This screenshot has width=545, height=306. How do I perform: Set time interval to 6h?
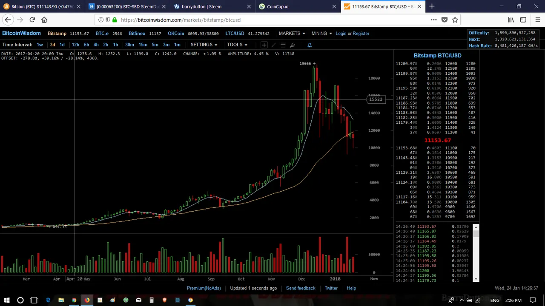coord(86,45)
